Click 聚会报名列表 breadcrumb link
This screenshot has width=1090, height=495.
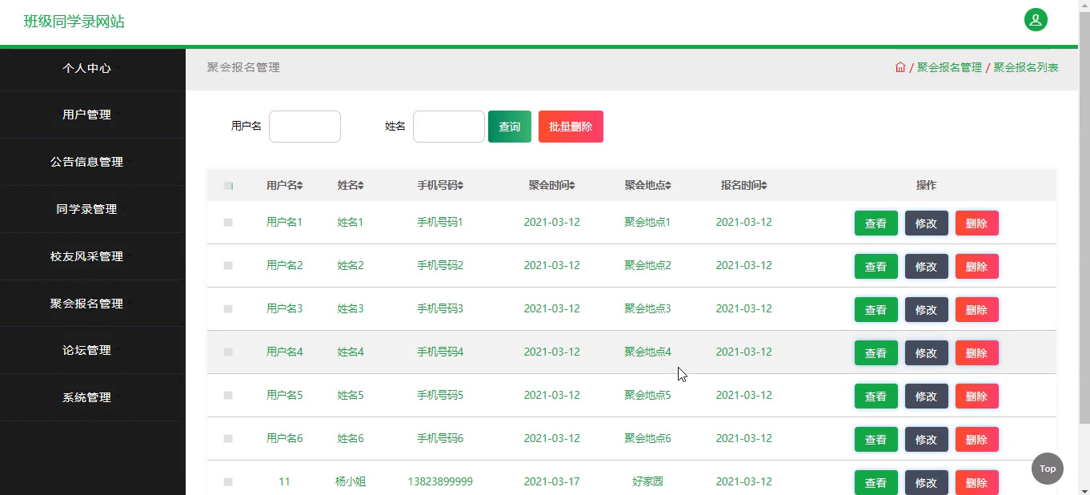[x=1026, y=67]
